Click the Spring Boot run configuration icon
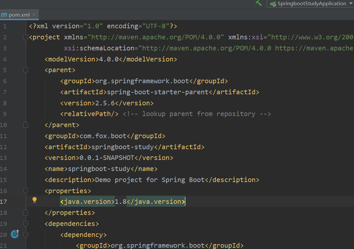 (273, 4)
